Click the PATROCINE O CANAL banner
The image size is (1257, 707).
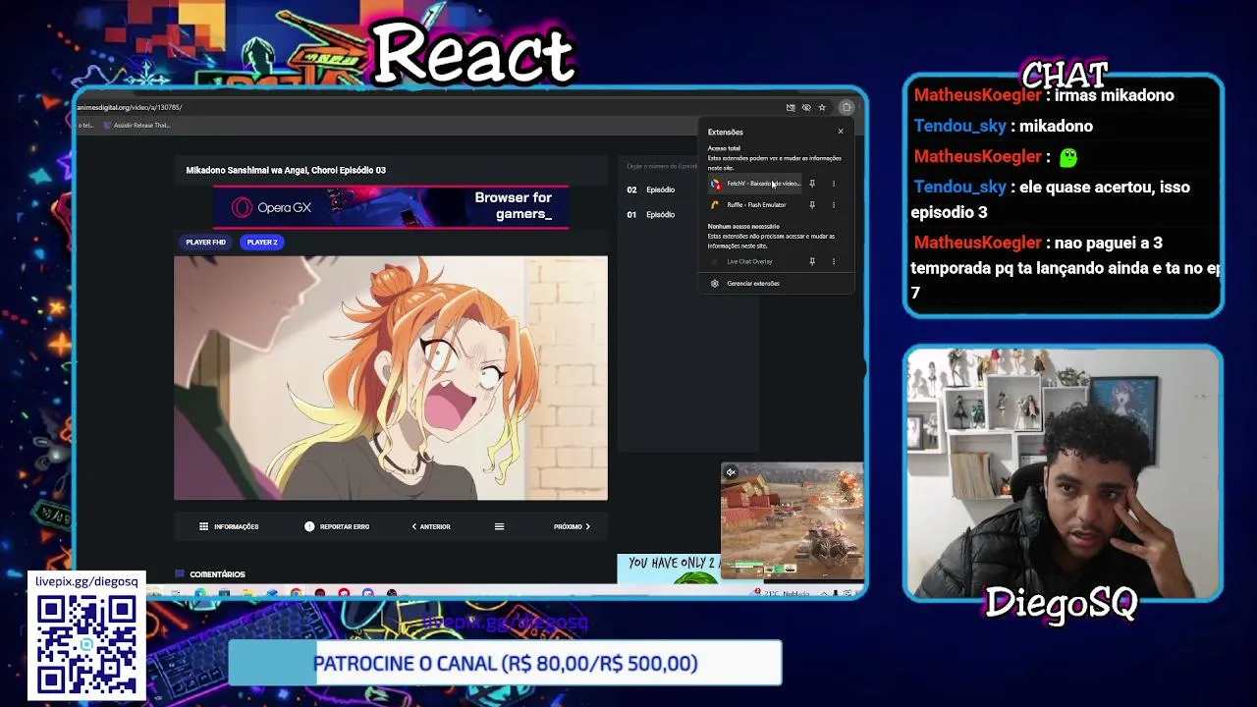click(x=506, y=664)
